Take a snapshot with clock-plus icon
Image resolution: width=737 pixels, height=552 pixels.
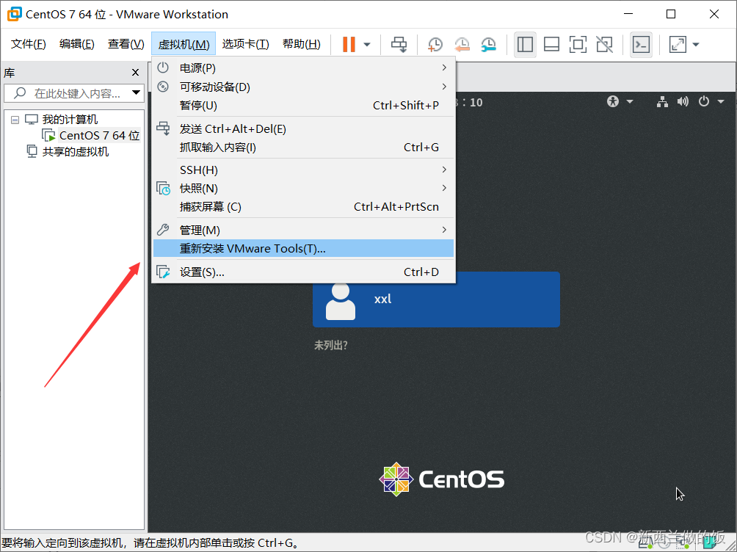435,45
